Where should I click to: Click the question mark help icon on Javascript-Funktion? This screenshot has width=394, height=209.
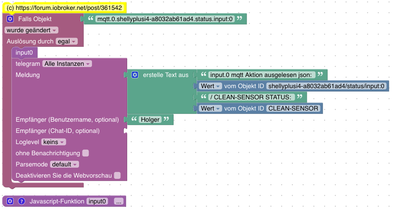coord(21,201)
